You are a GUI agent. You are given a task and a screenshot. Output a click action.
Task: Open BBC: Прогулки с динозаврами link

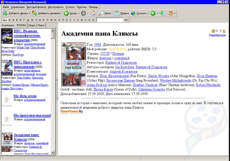pyautogui.click(x=28, y=64)
